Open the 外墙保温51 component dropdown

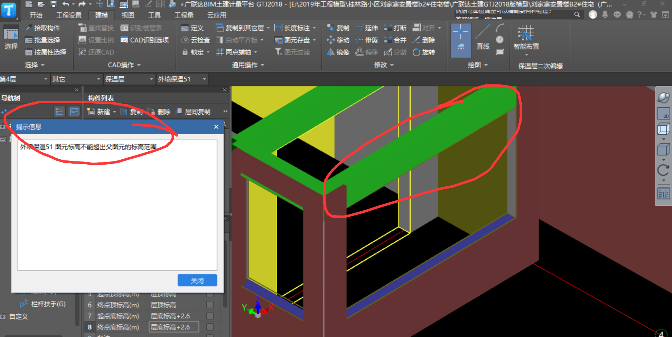coord(182,79)
